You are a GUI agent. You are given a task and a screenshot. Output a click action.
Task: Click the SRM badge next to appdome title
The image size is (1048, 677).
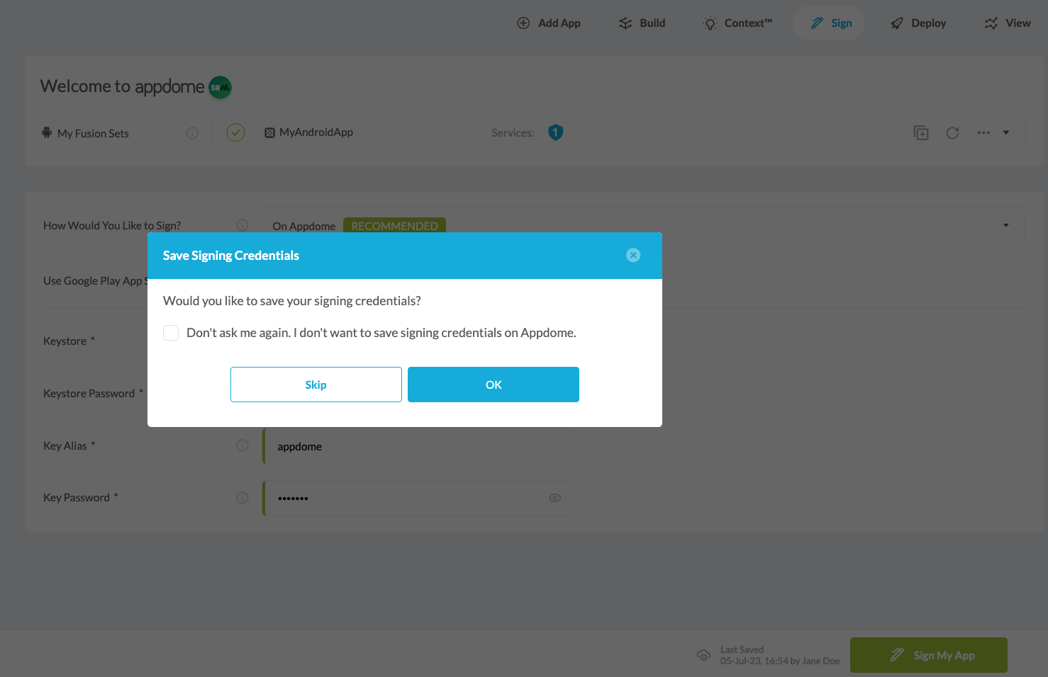click(x=220, y=88)
